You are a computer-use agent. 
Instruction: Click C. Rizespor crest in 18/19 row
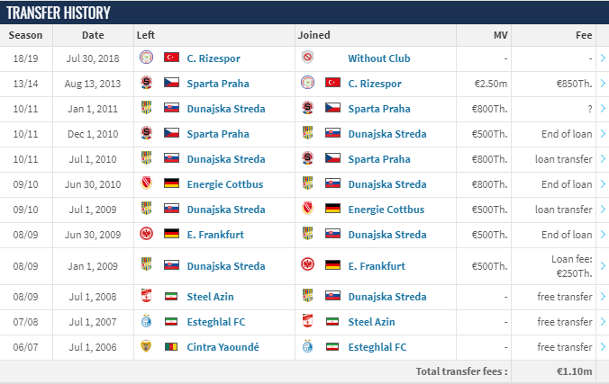[x=146, y=58]
